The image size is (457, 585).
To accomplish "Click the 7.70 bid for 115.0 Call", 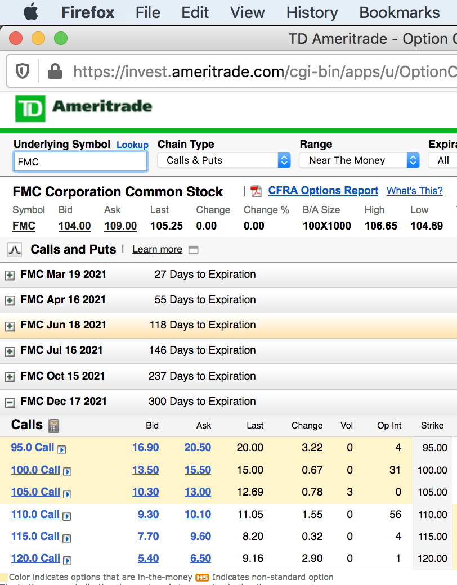I will click(148, 536).
